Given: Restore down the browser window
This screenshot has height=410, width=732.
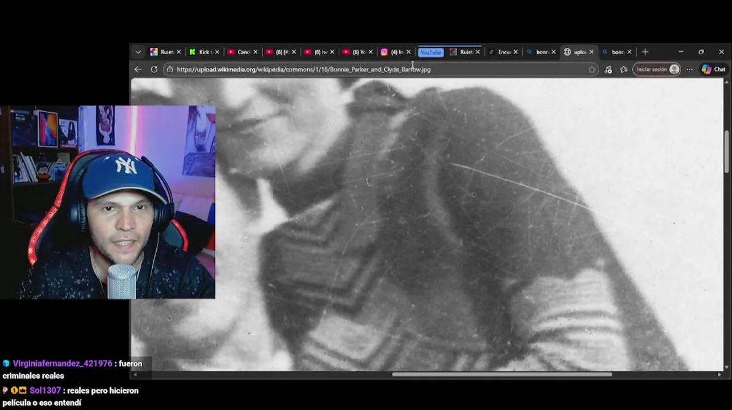Looking at the screenshot, I should (x=701, y=52).
